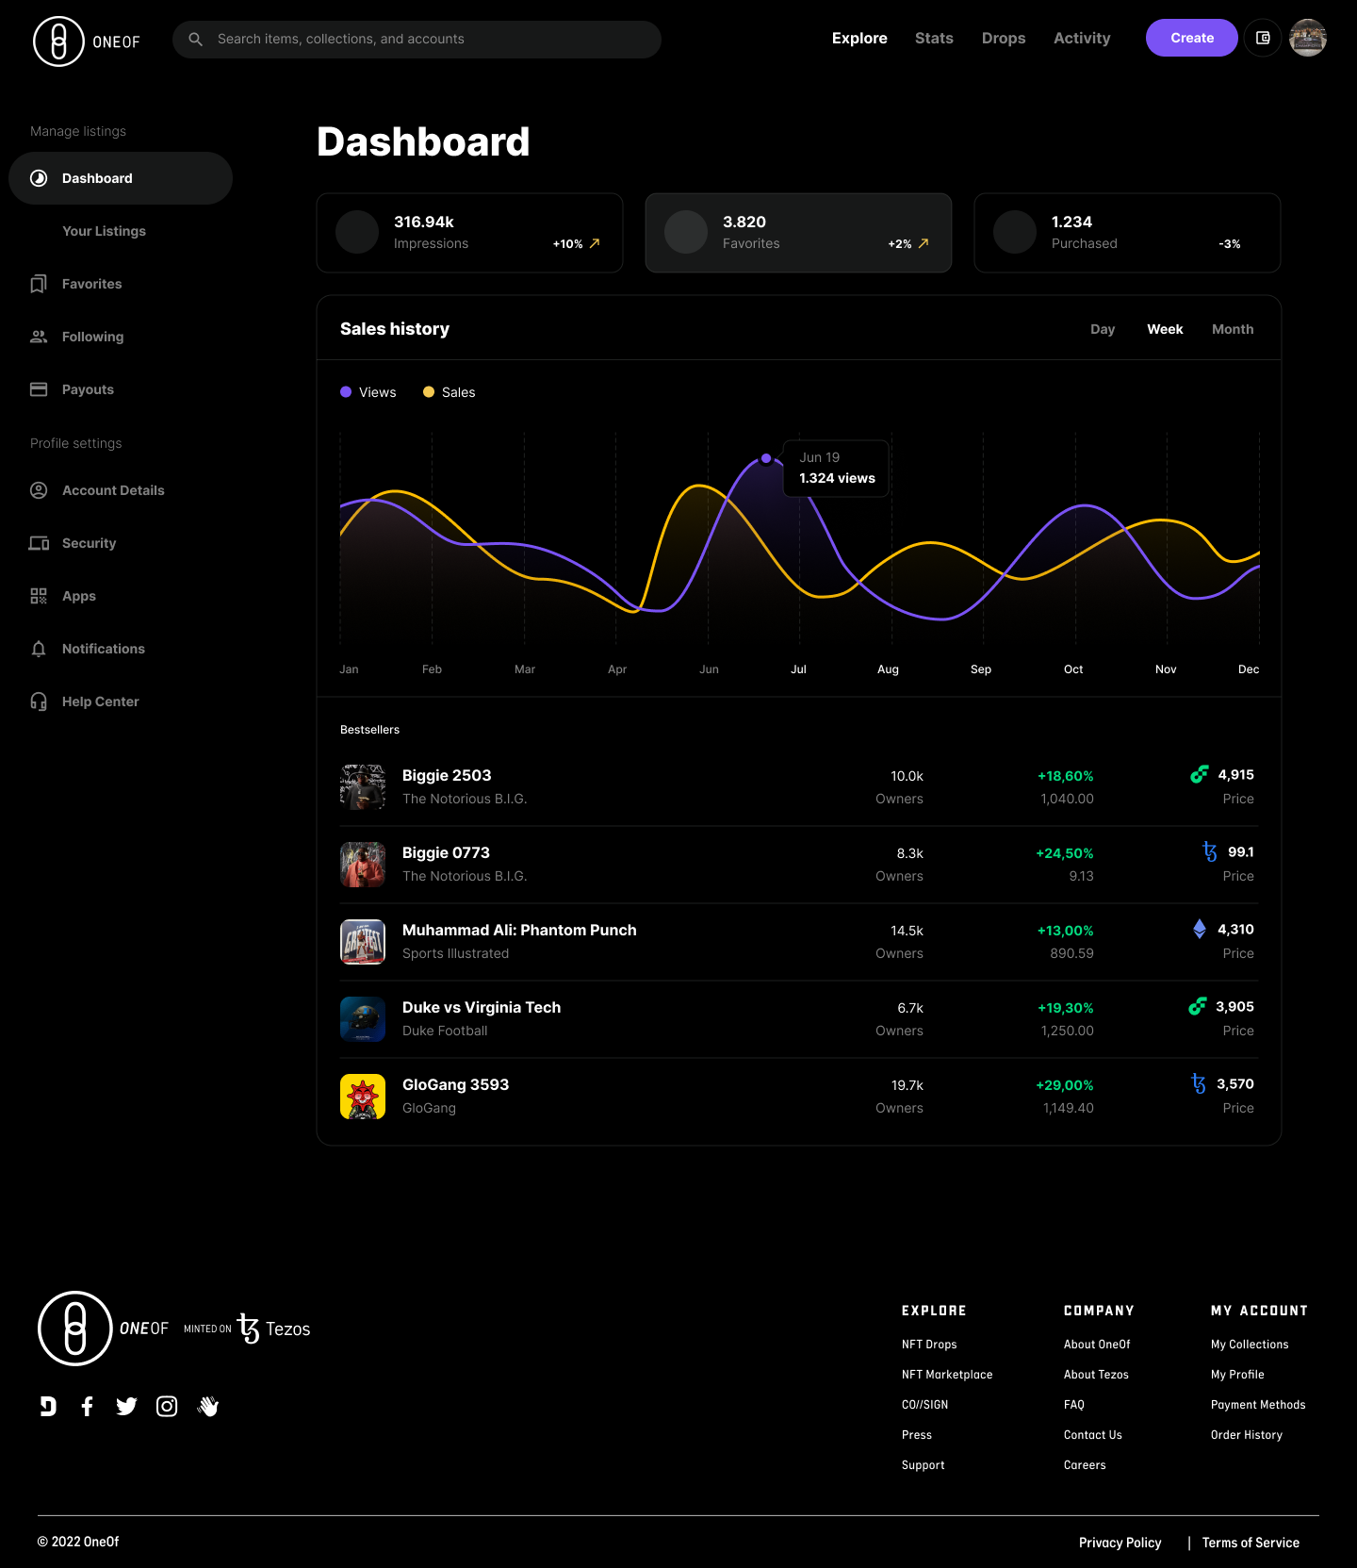Click the Help Center headset icon
The width and height of the screenshot is (1357, 1568).
(x=39, y=701)
